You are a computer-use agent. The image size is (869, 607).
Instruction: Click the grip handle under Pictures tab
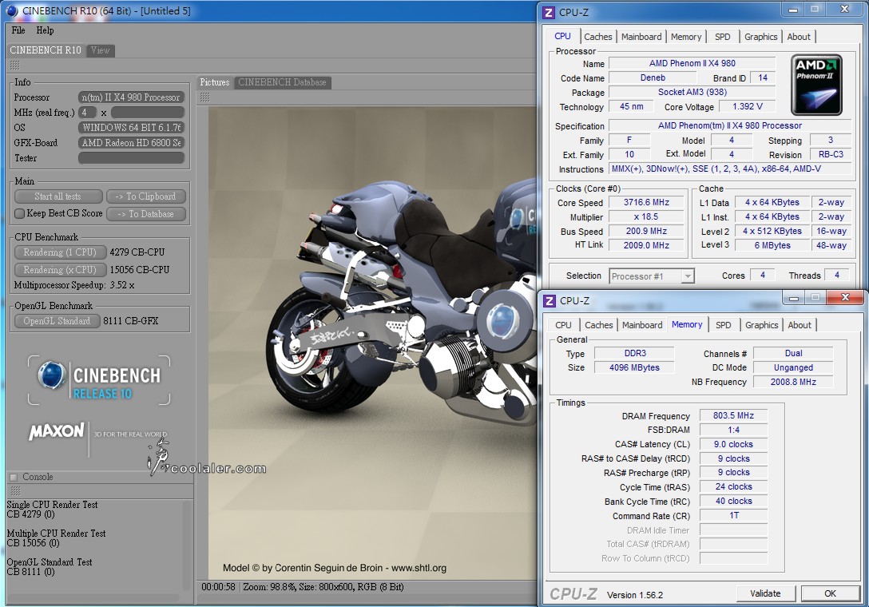[205, 97]
